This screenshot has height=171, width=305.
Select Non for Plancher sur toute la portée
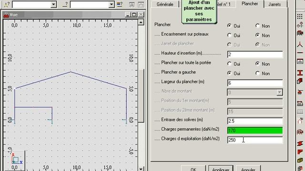click(257, 64)
